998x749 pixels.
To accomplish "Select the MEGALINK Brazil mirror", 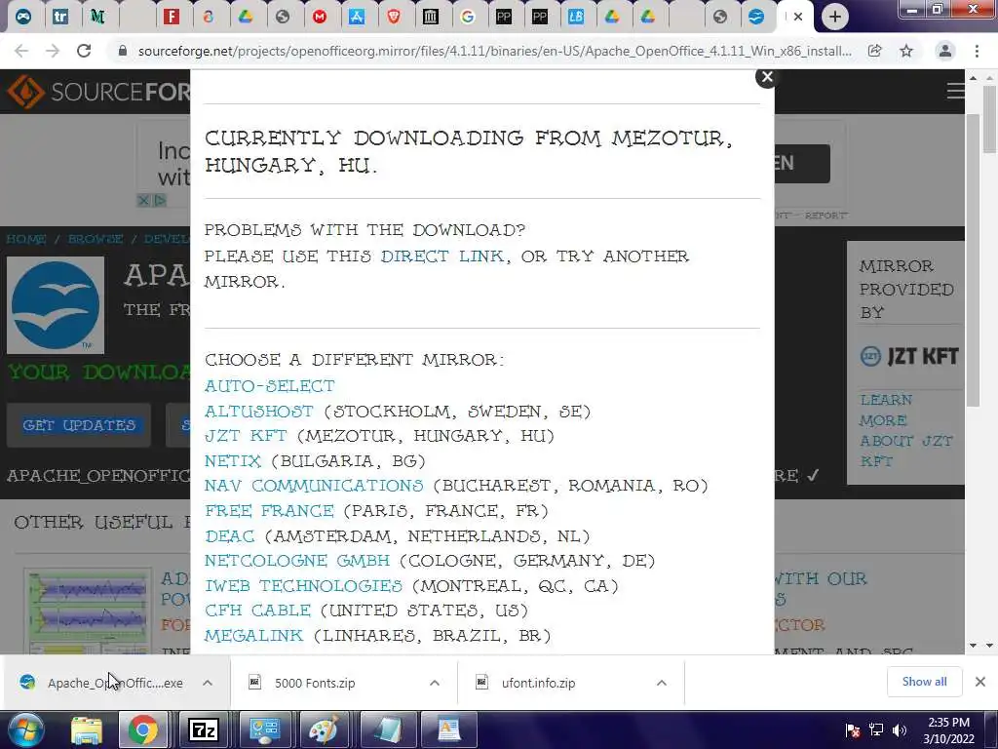I will click(254, 636).
